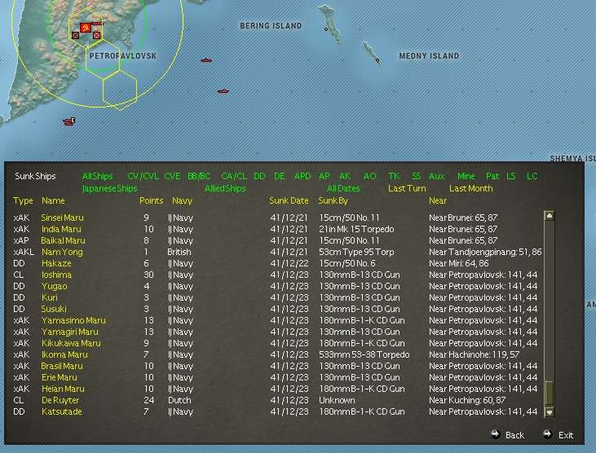Select the Last Turn filter
Viewport: 596px width, 453px height.
(407, 188)
